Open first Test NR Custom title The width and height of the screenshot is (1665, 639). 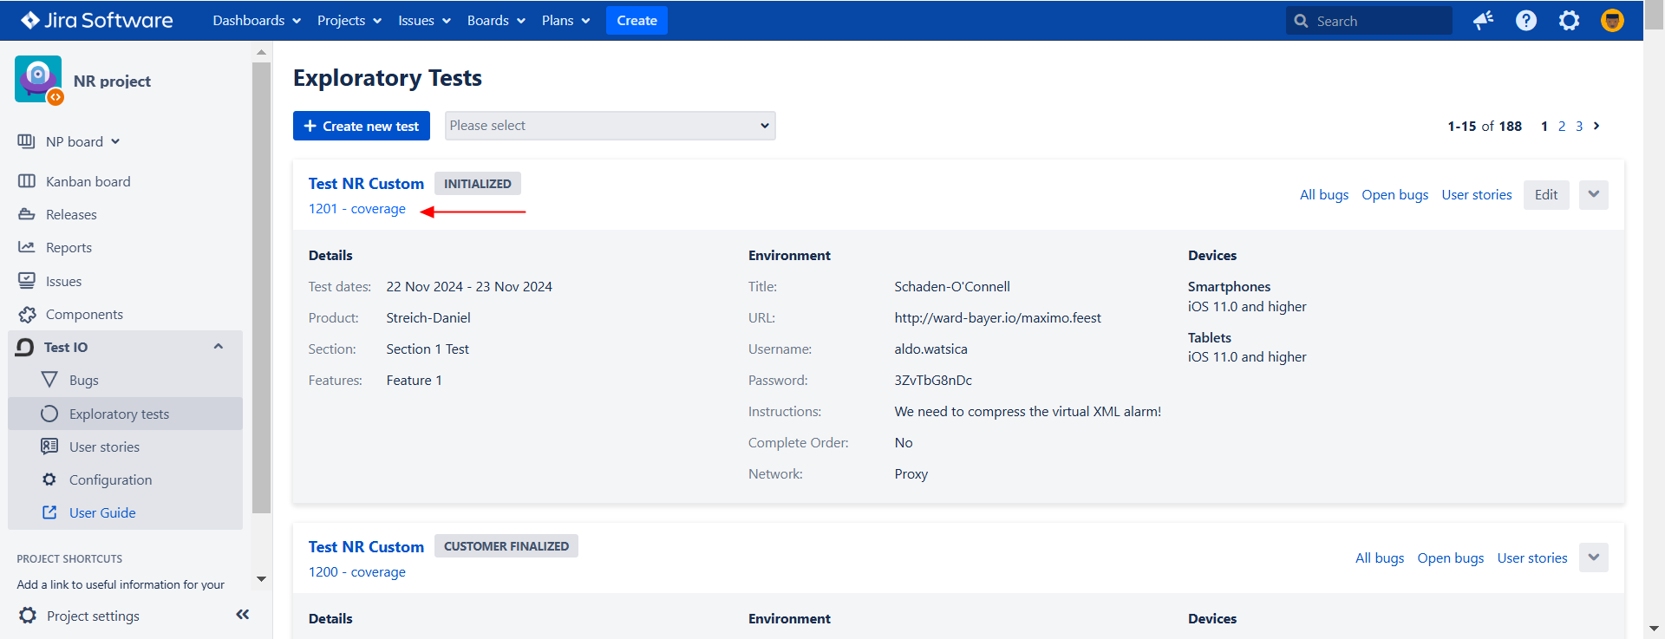366,183
